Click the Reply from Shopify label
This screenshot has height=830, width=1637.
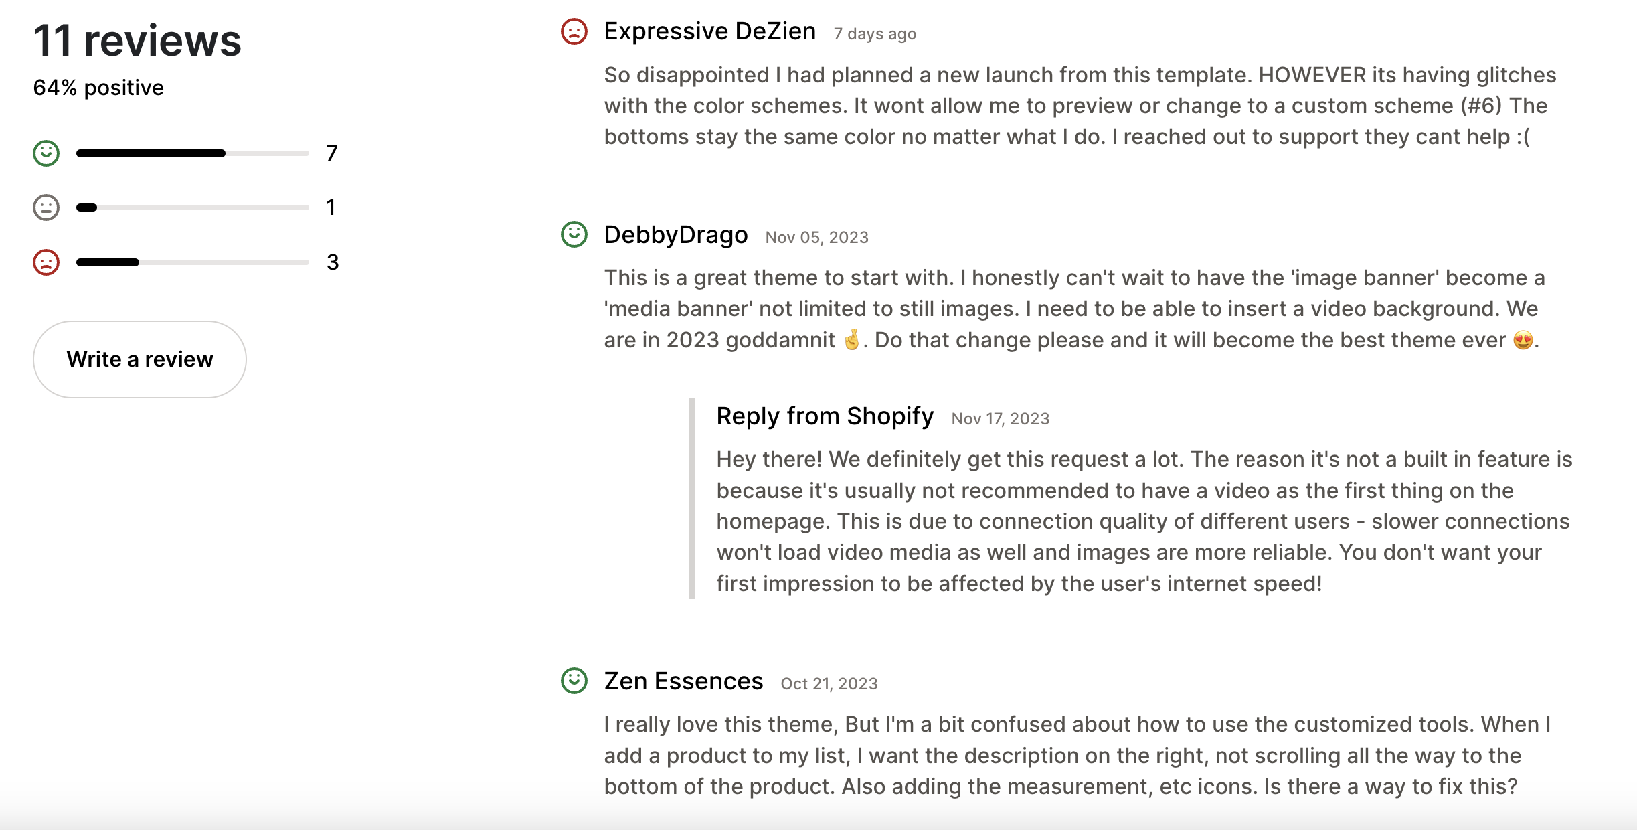(x=825, y=416)
